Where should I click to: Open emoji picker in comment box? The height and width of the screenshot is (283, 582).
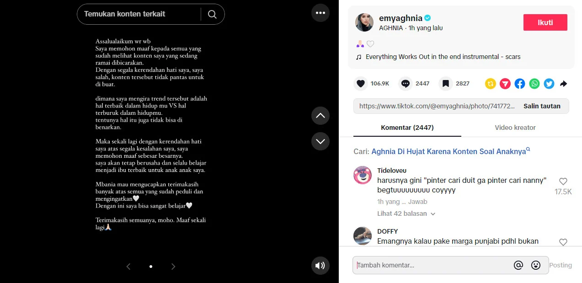coord(536,265)
